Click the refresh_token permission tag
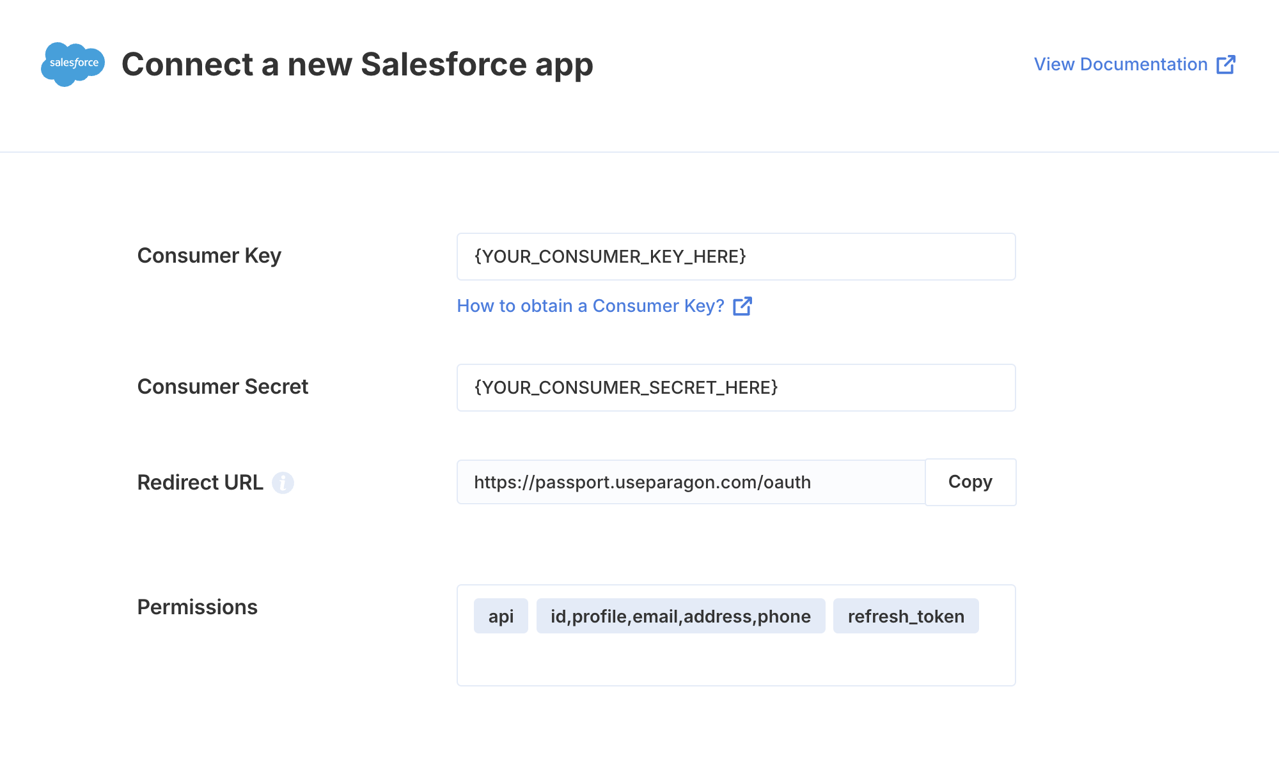Screen dimensions: 1279x767 906,616
